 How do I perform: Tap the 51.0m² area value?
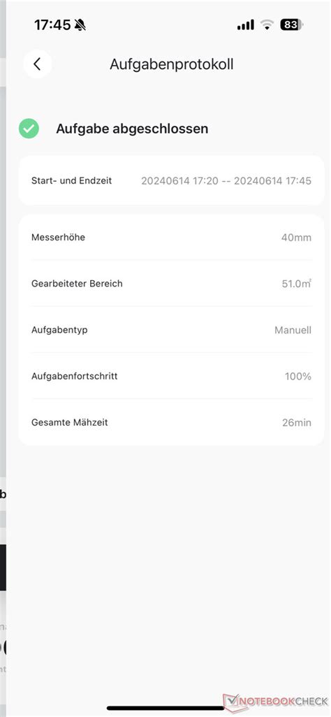[x=297, y=284]
